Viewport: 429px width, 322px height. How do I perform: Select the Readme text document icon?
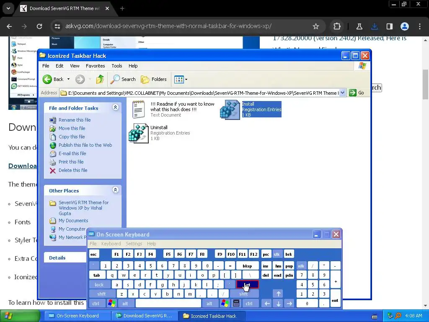(x=138, y=109)
